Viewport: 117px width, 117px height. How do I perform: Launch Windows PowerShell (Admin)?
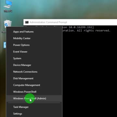click(x=34, y=98)
